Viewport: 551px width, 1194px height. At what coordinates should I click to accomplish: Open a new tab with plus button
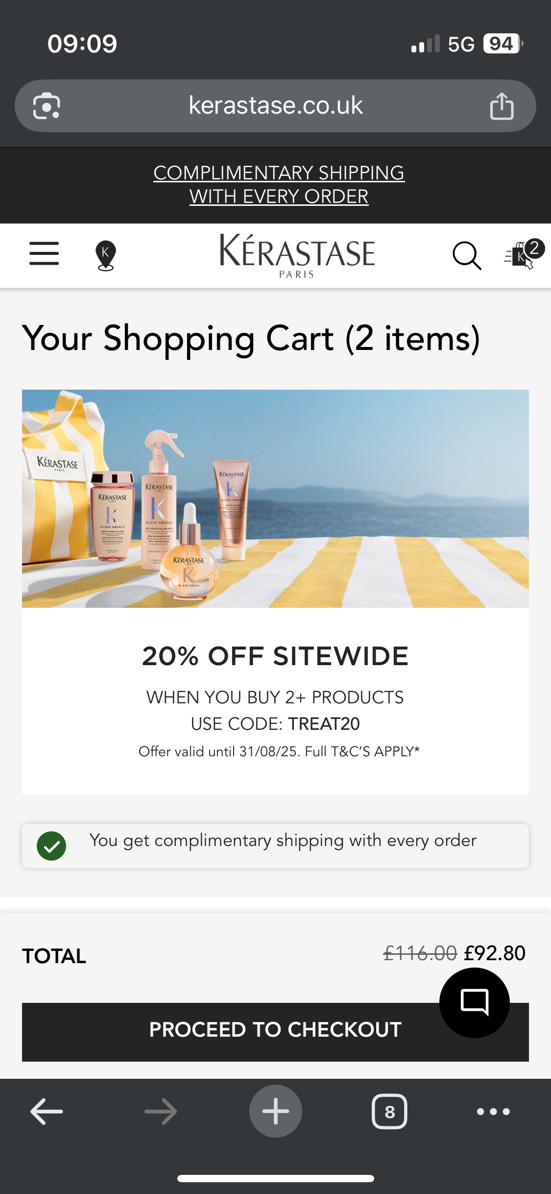click(x=275, y=1111)
